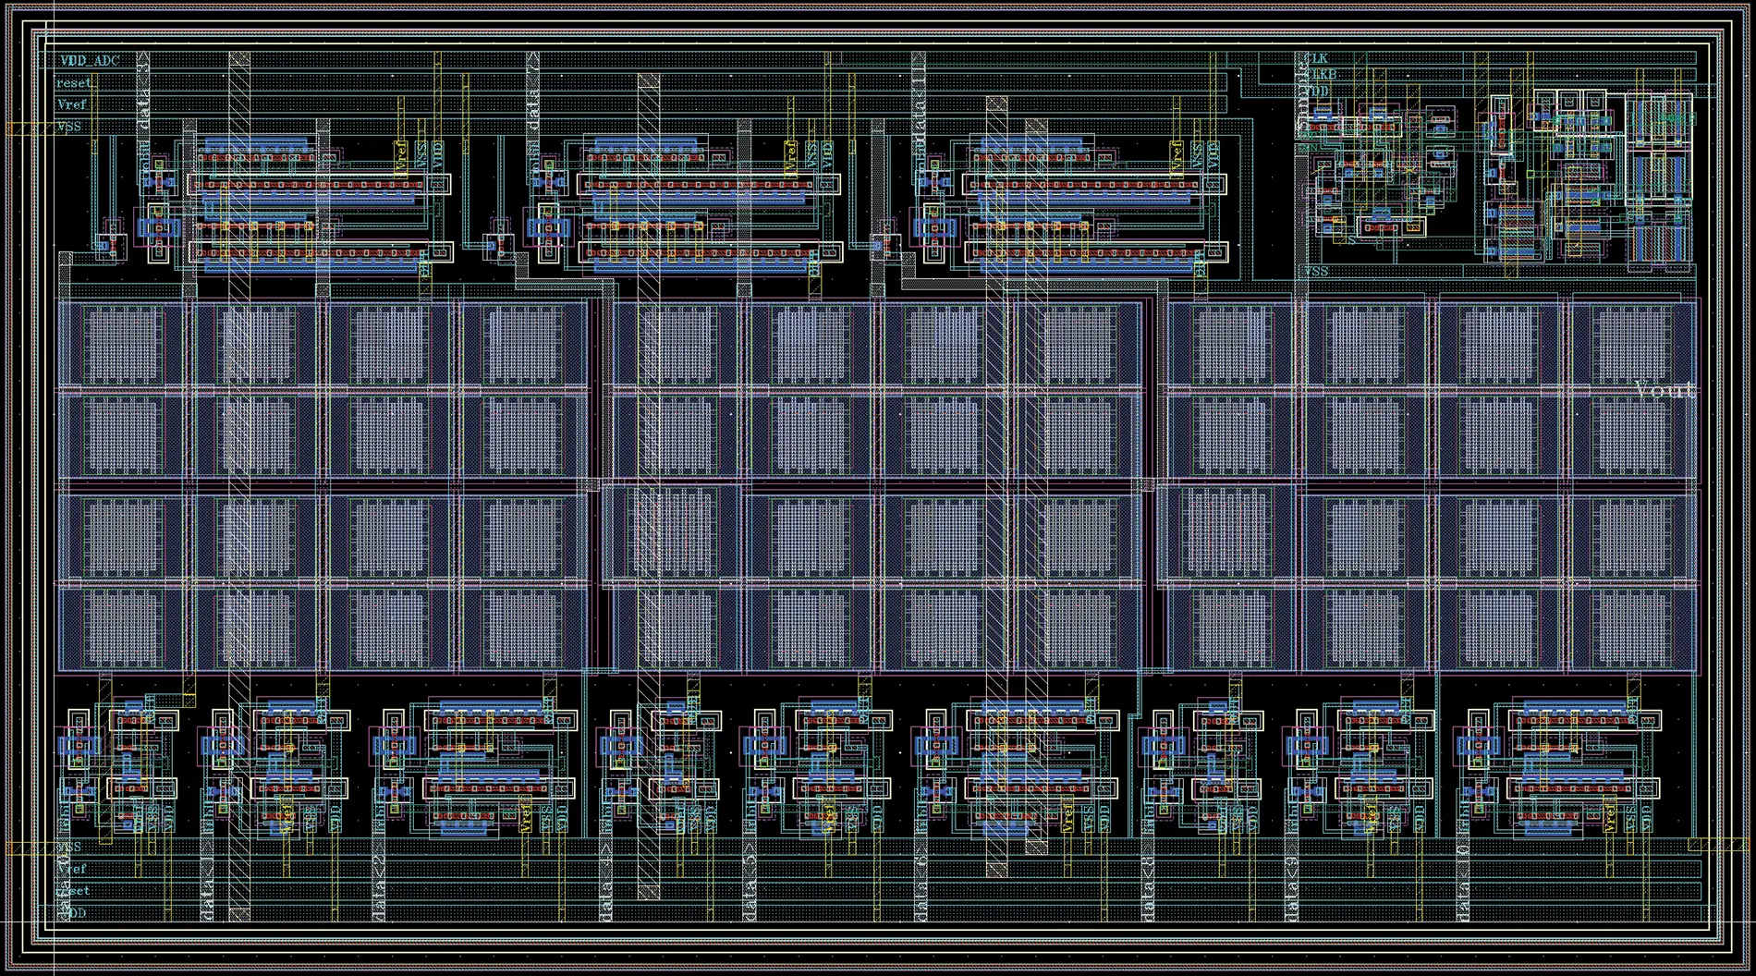Click the CLK net label at top right
1756x976 pixels.
1316,57
